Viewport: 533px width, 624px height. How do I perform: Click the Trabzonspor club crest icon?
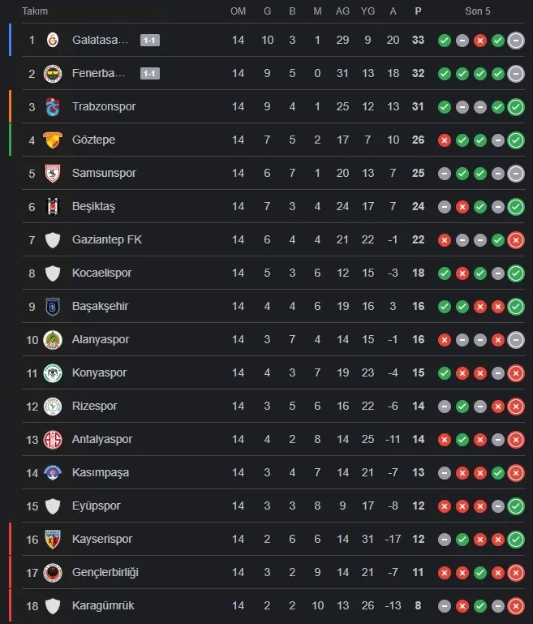tap(53, 106)
